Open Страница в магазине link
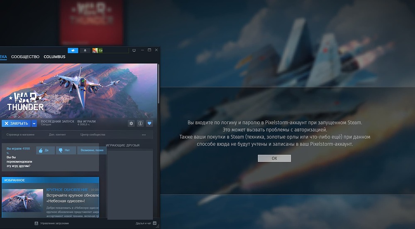 tap(20, 135)
